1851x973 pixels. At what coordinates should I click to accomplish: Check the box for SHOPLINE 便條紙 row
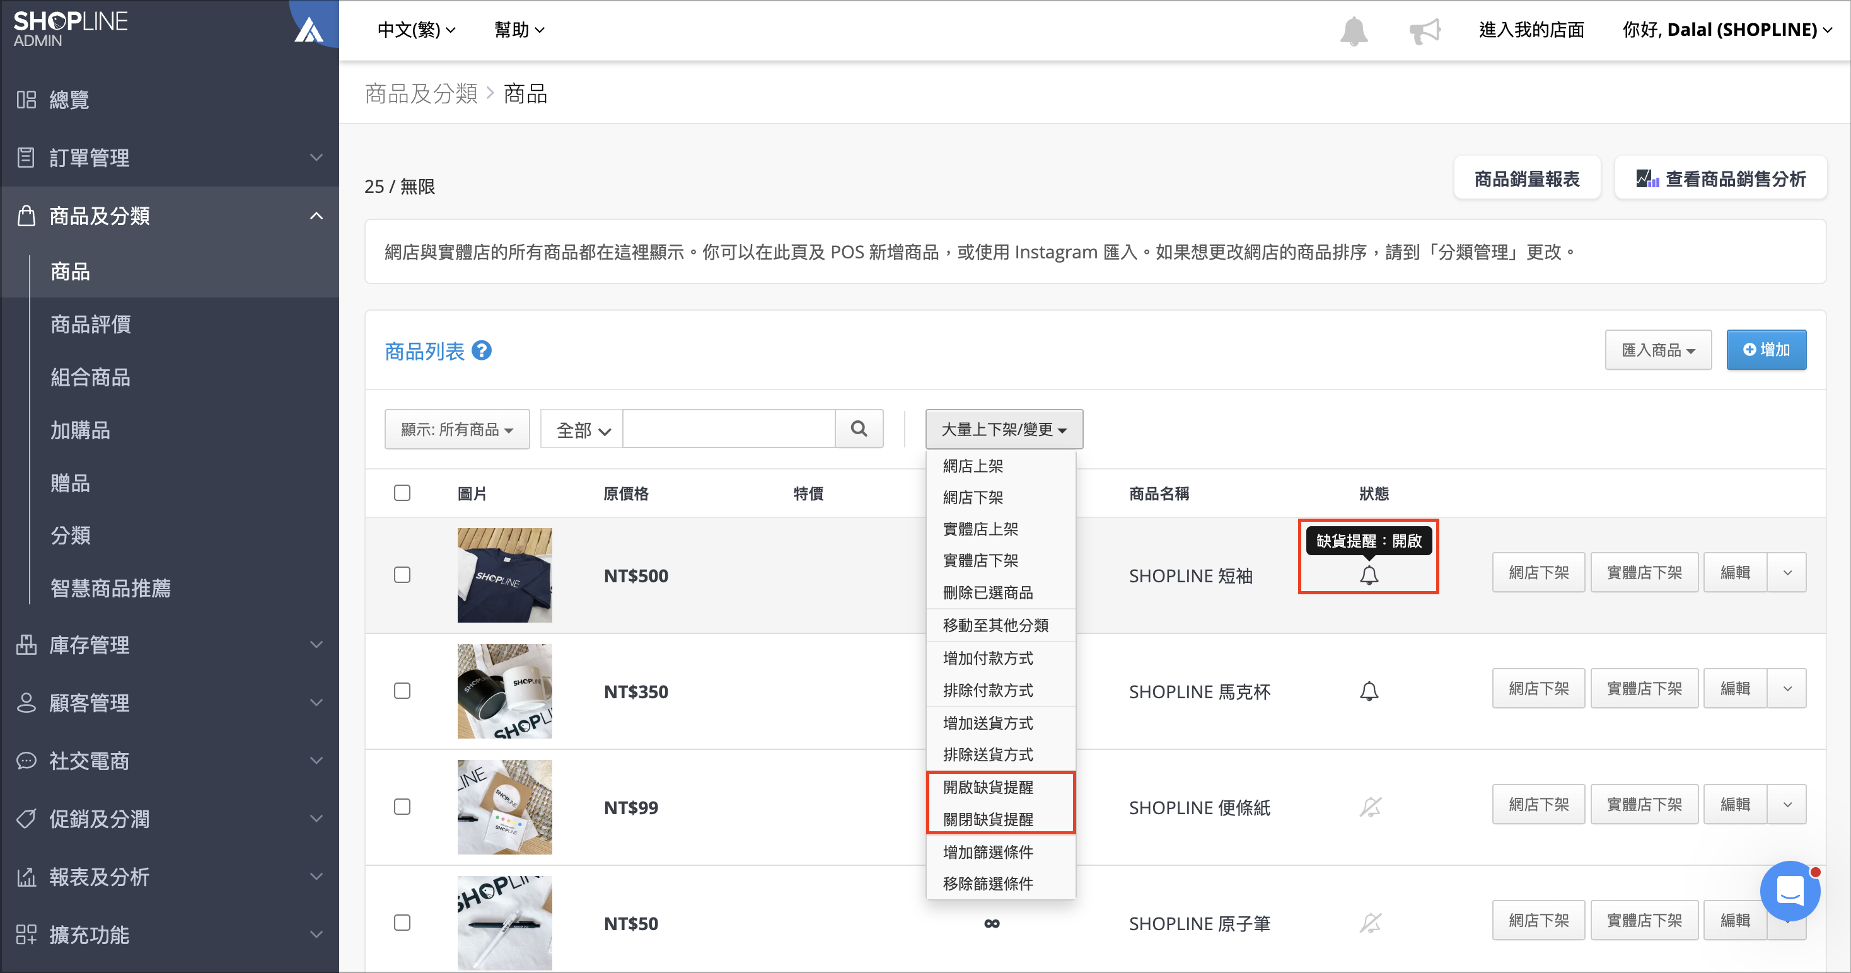click(402, 807)
